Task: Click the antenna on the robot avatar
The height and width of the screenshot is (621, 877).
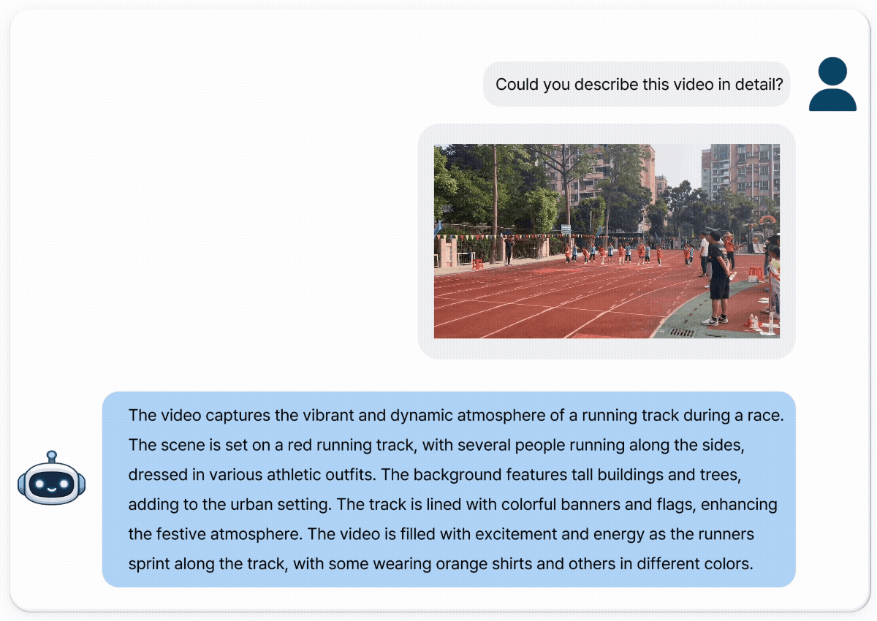Action: [51, 456]
